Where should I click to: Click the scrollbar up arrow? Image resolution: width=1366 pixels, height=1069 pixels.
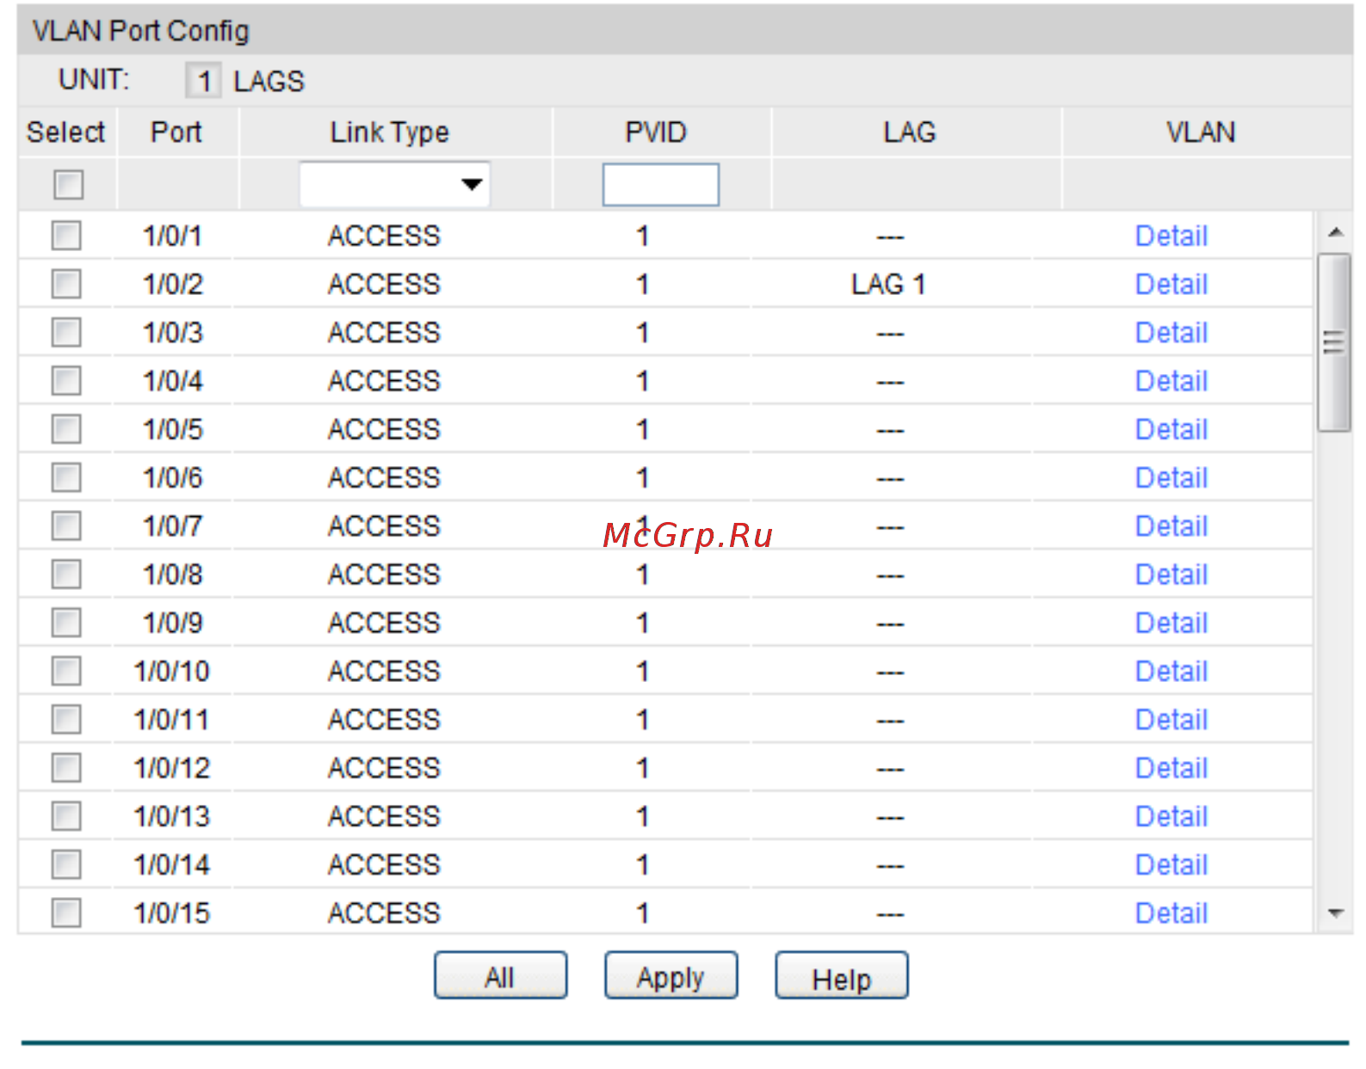point(1335,232)
